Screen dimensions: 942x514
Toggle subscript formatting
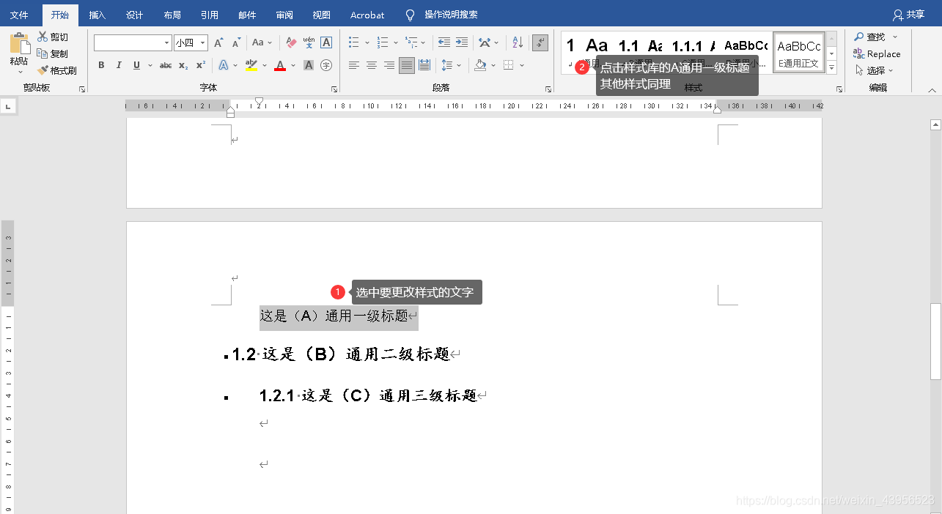(183, 65)
